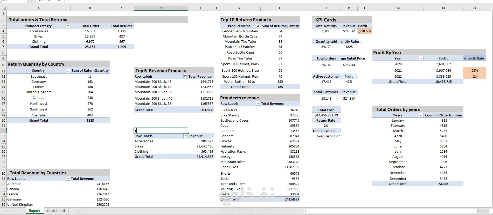Select the 52% growth rate cell
Viewport: 493px width, 215px height.
click(475, 70)
